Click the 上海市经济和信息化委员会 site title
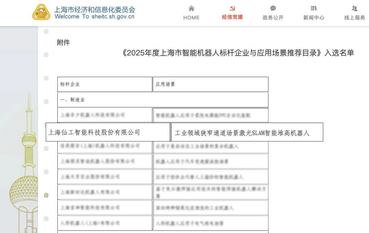This screenshot has height=233, width=369. tap(95, 9)
